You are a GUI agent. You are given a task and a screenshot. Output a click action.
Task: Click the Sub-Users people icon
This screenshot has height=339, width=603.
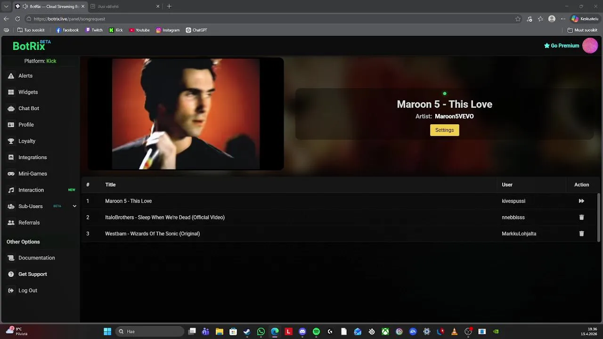click(11, 206)
